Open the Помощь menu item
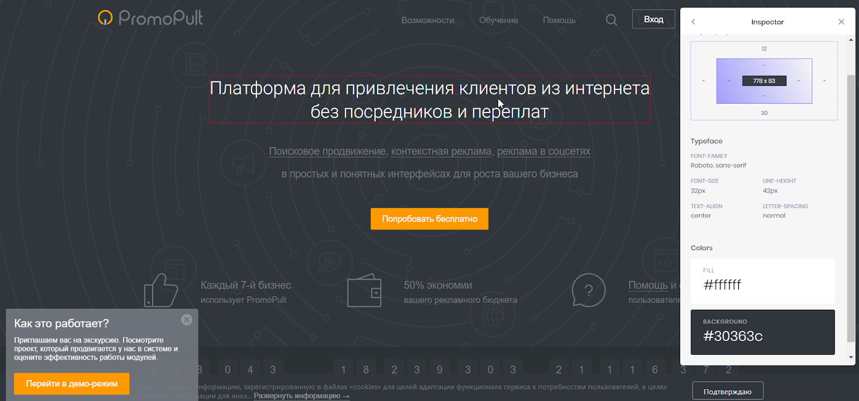 coord(559,20)
